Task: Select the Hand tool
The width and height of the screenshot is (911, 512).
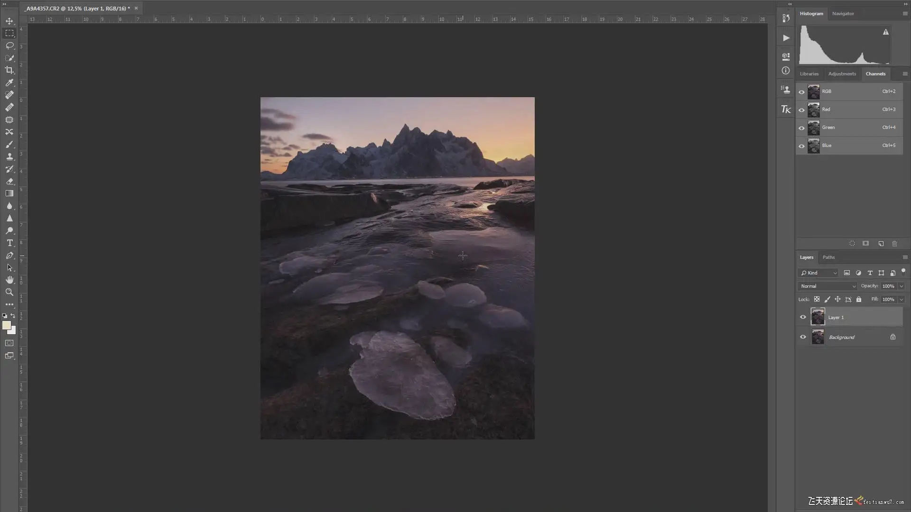Action: point(9,280)
